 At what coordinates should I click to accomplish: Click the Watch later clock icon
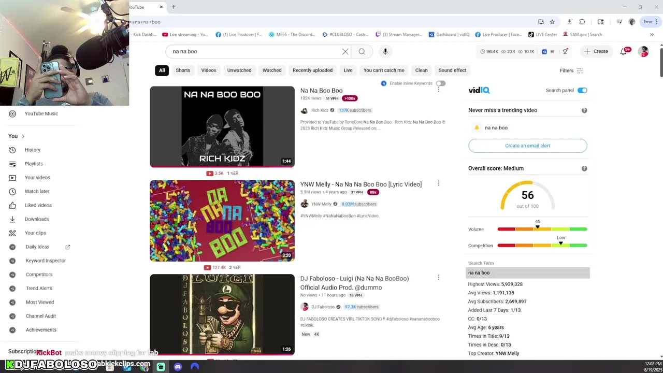pos(12,191)
